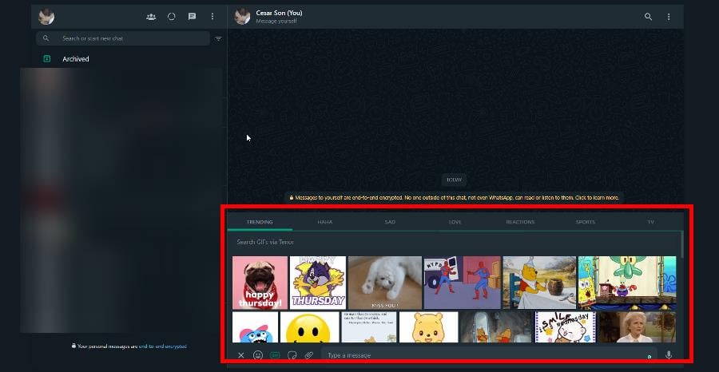Open the Status circle icon
The height and width of the screenshot is (372, 719).
click(x=172, y=17)
